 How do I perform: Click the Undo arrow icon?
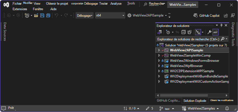[56, 15]
